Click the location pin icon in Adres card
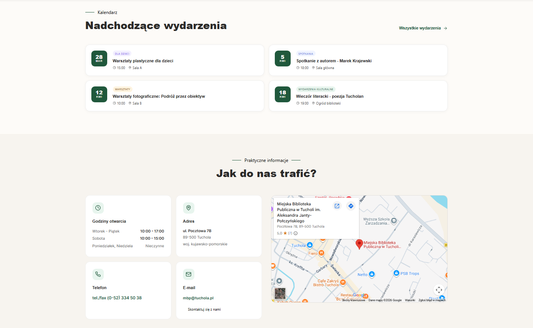The height and width of the screenshot is (328, 533). (189, 208)
